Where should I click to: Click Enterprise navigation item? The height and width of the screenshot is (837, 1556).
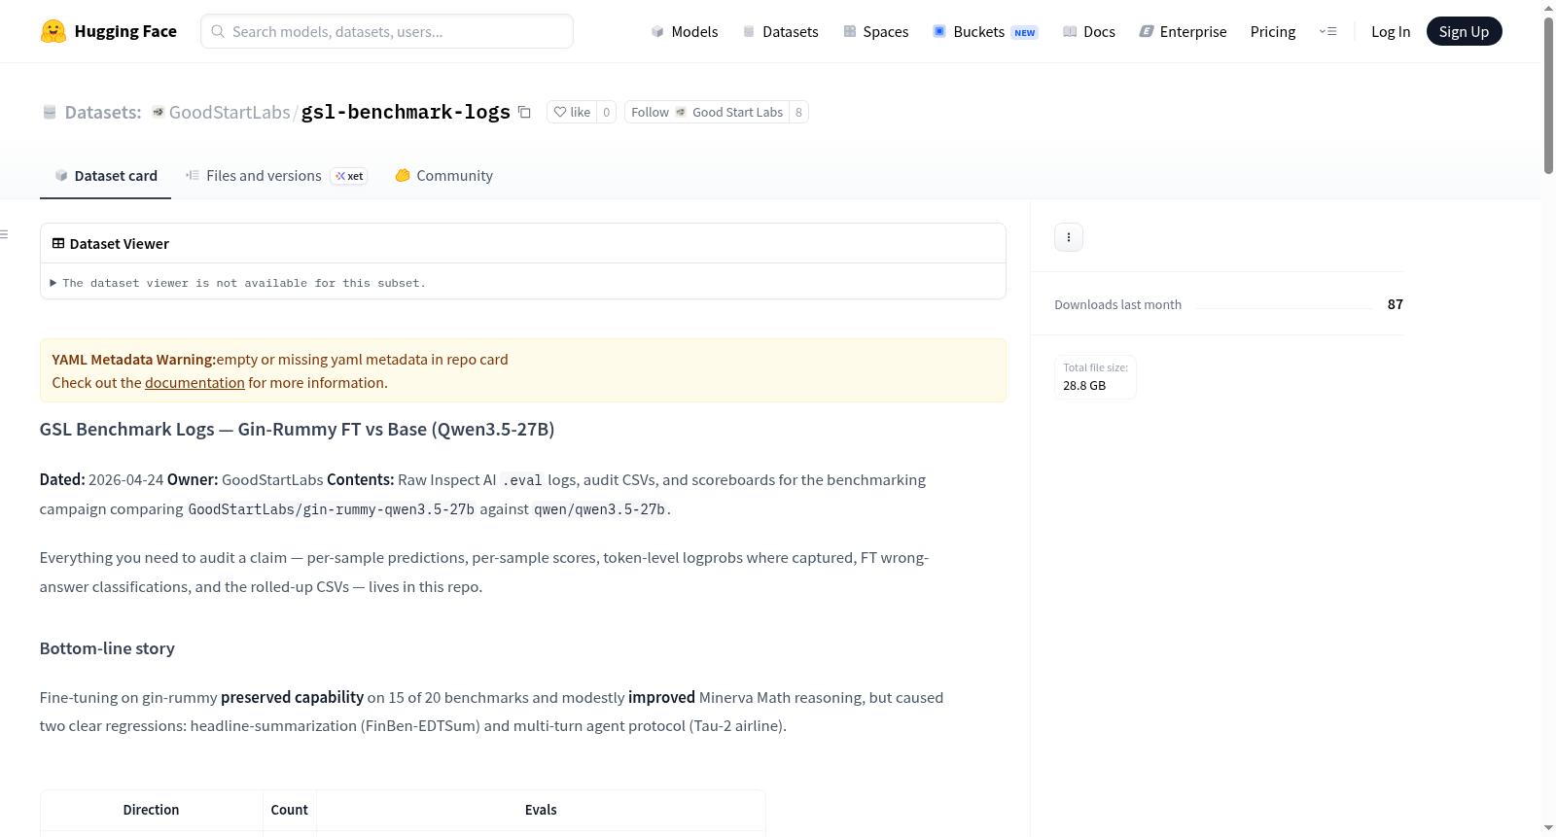point(1183,31)
